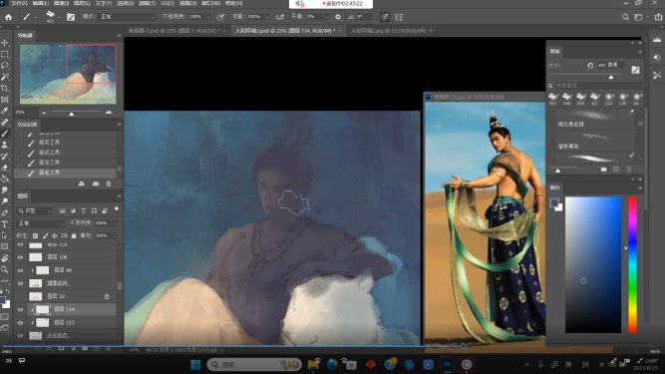The width and height of the screenshot is (665, 374).
Task: Open 不透明度 opacity dropdown in options bar
Action: tap(208, 17)
